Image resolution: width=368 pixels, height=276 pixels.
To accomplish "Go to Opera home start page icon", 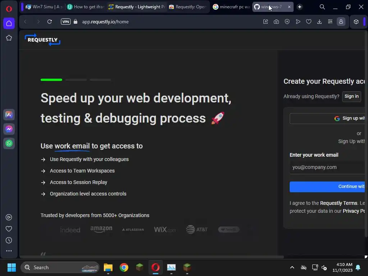I will (9, 23).
